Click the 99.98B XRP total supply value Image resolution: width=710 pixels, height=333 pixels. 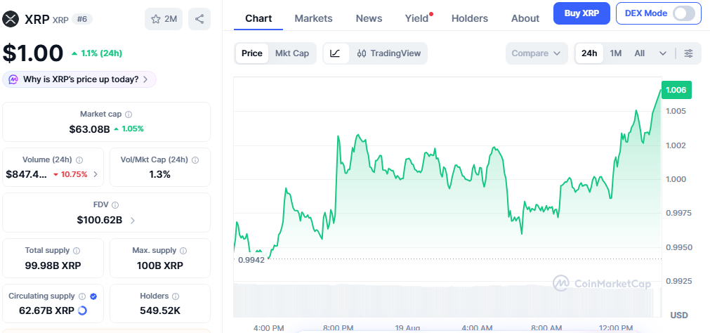tap(53, 266)
